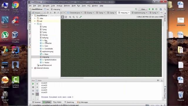The height and width of the screenshot is (106, 188).
Task: Open Project Structure from the top toolbar
Action: 161,9
